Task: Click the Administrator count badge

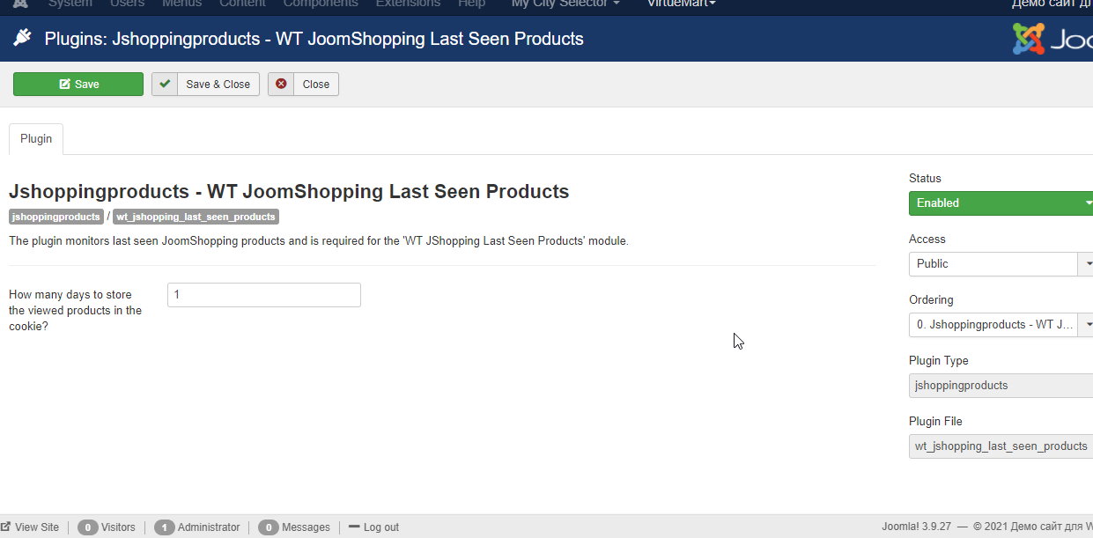Action: pyautogui.click(x=164, y=527)
